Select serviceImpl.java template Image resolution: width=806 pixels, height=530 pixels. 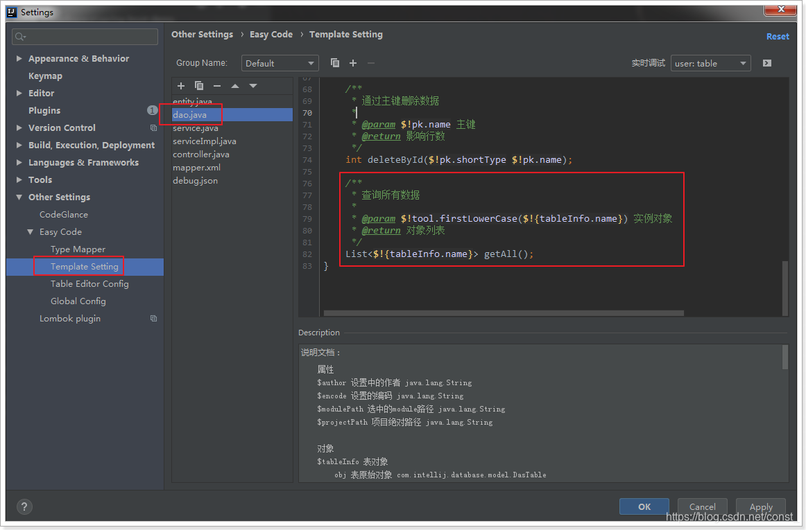coord(205,141)
